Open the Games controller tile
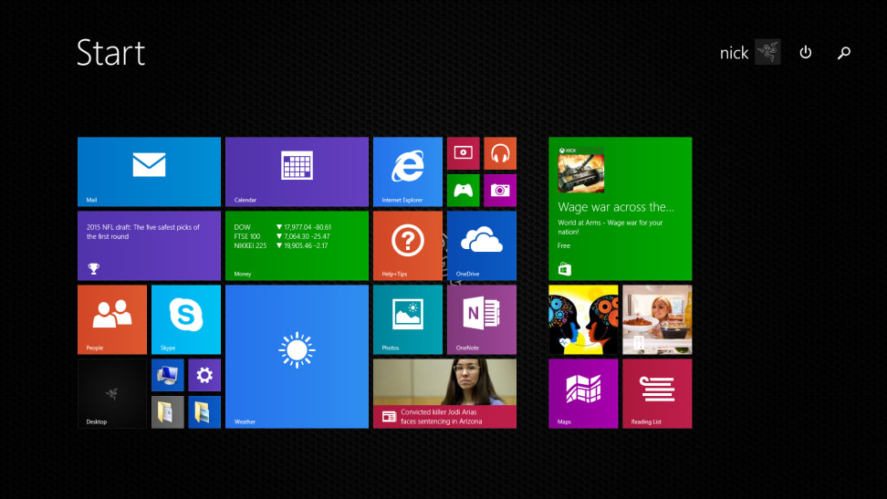Viewport: 887px width, 499px height. 464,190
